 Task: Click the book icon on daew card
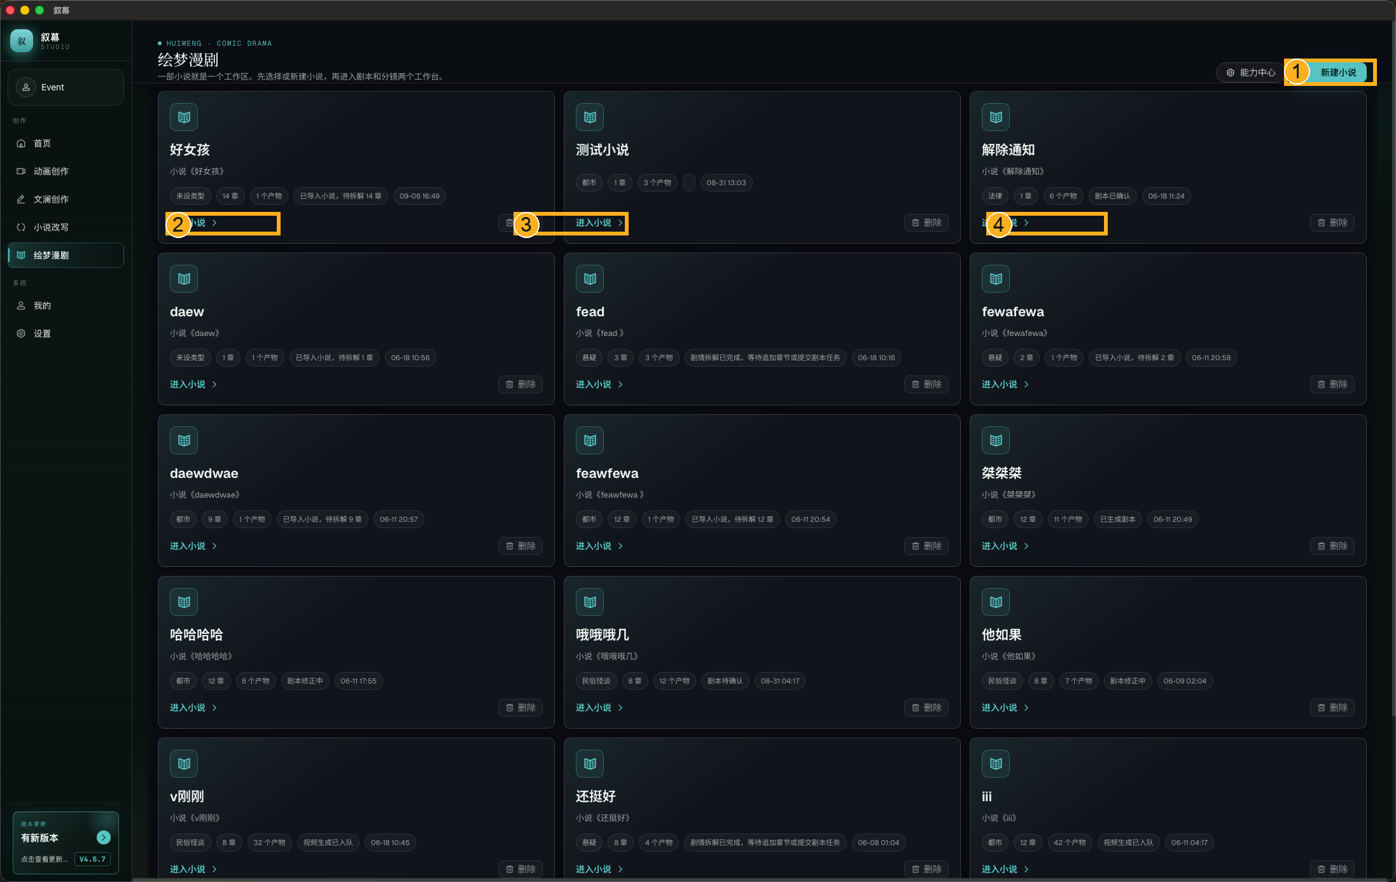pyautogui.click(x=184, y=279)
